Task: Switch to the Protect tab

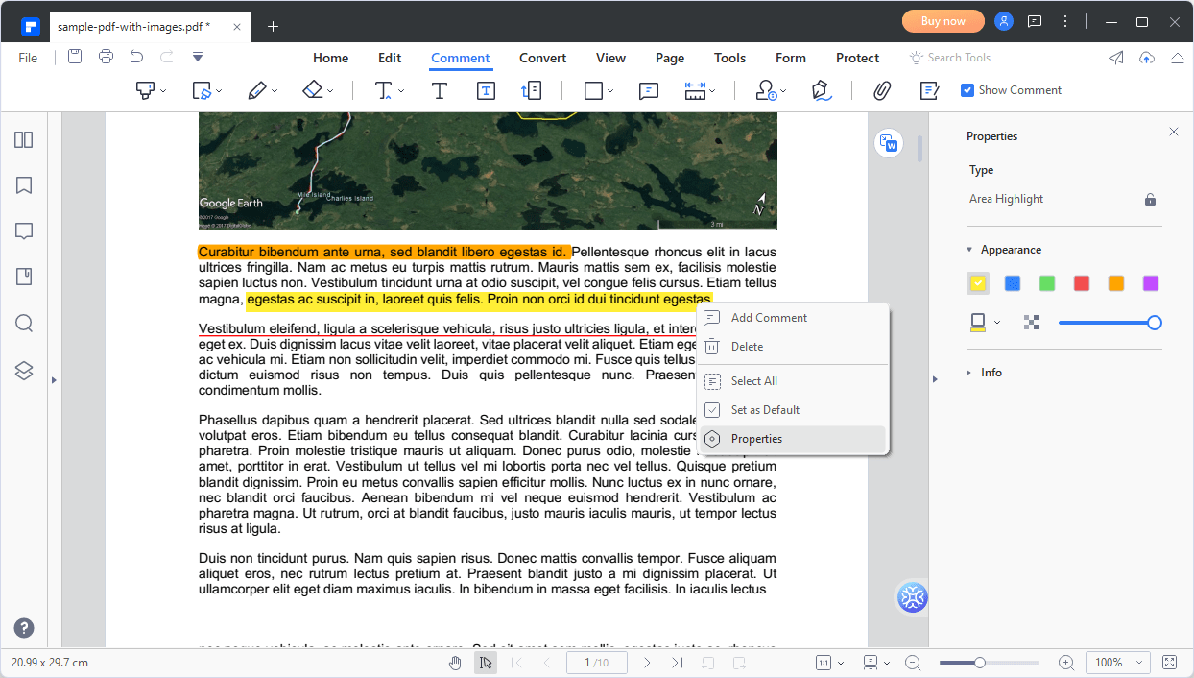Action: [x=857, y=58]
